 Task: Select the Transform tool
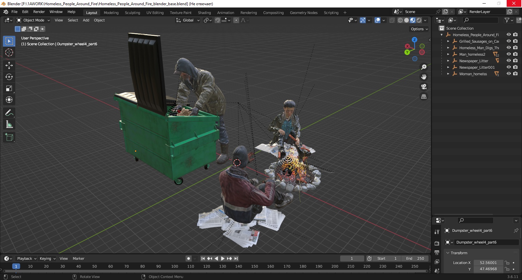click(x=9, y=100)
